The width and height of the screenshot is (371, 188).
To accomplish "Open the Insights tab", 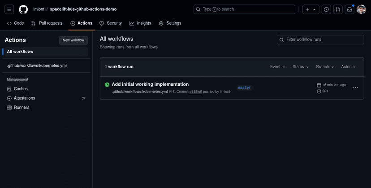I will [x=140, y=23].
